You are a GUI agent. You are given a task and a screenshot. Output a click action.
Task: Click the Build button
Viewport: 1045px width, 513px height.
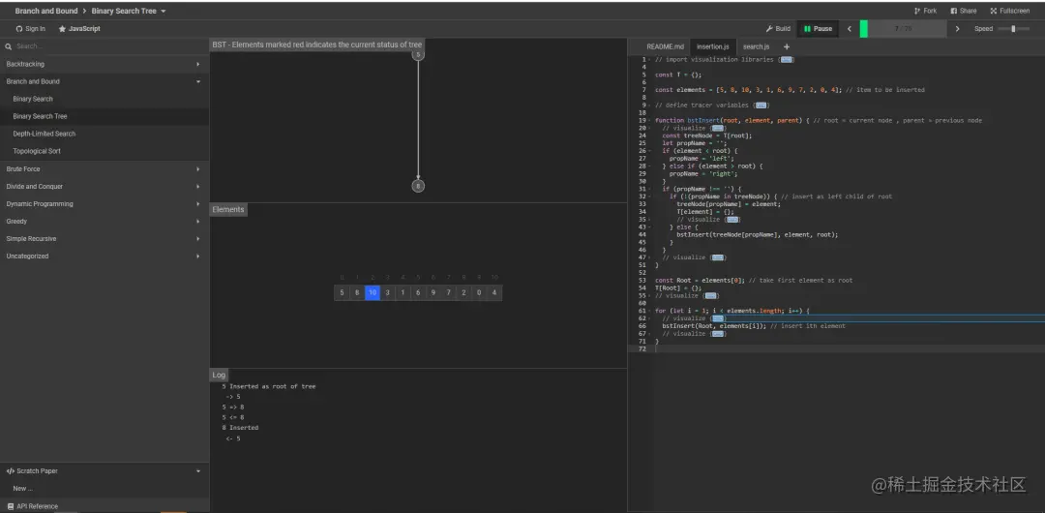778,29
